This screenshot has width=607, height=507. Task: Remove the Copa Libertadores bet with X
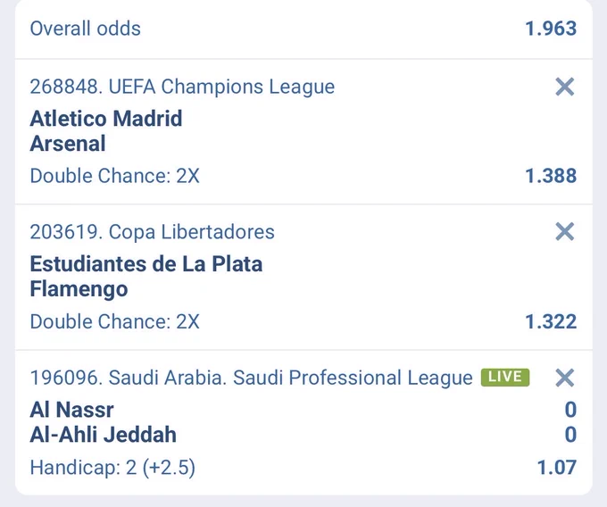[564, 231]
